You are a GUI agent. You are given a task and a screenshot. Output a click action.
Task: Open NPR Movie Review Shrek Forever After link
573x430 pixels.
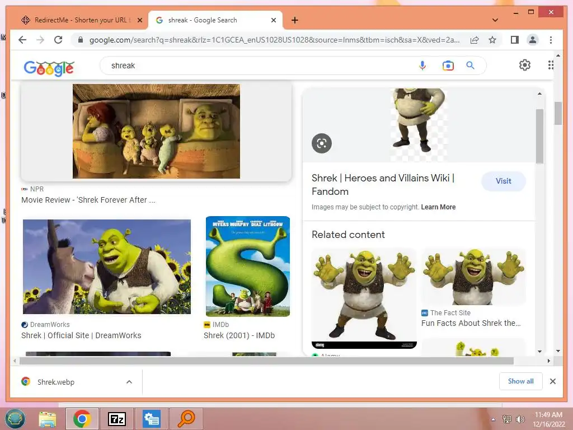click(88, 200)
